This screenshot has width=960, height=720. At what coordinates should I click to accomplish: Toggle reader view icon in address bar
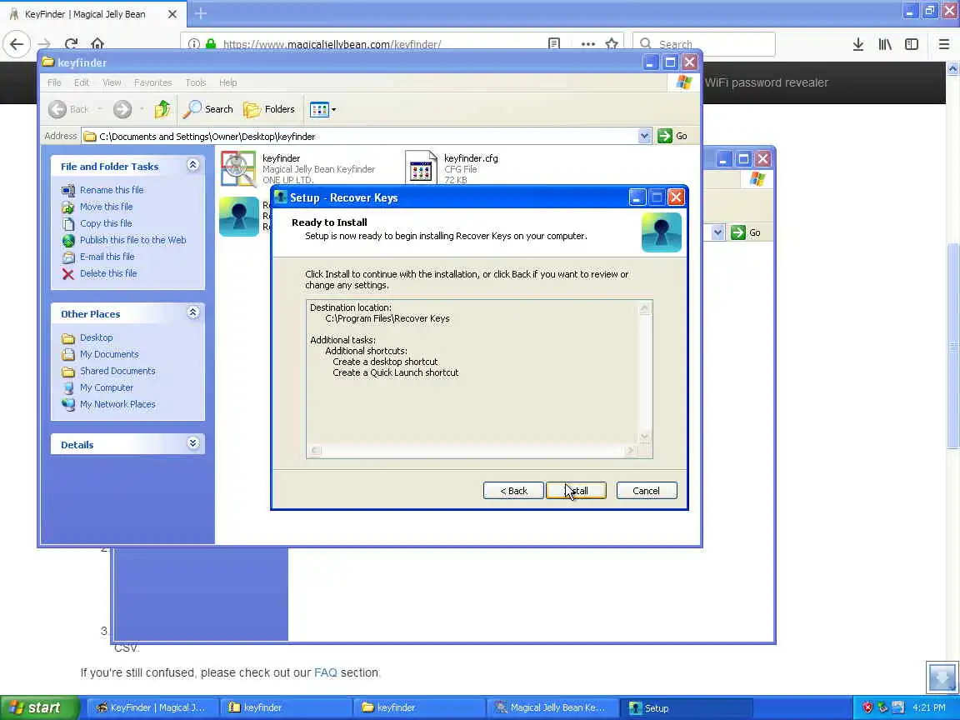click(554, 44)
